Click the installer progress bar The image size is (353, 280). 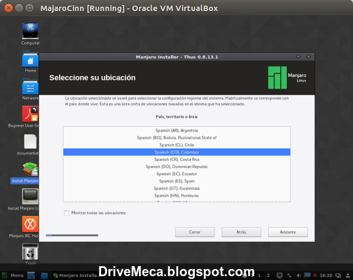(72, 235)
